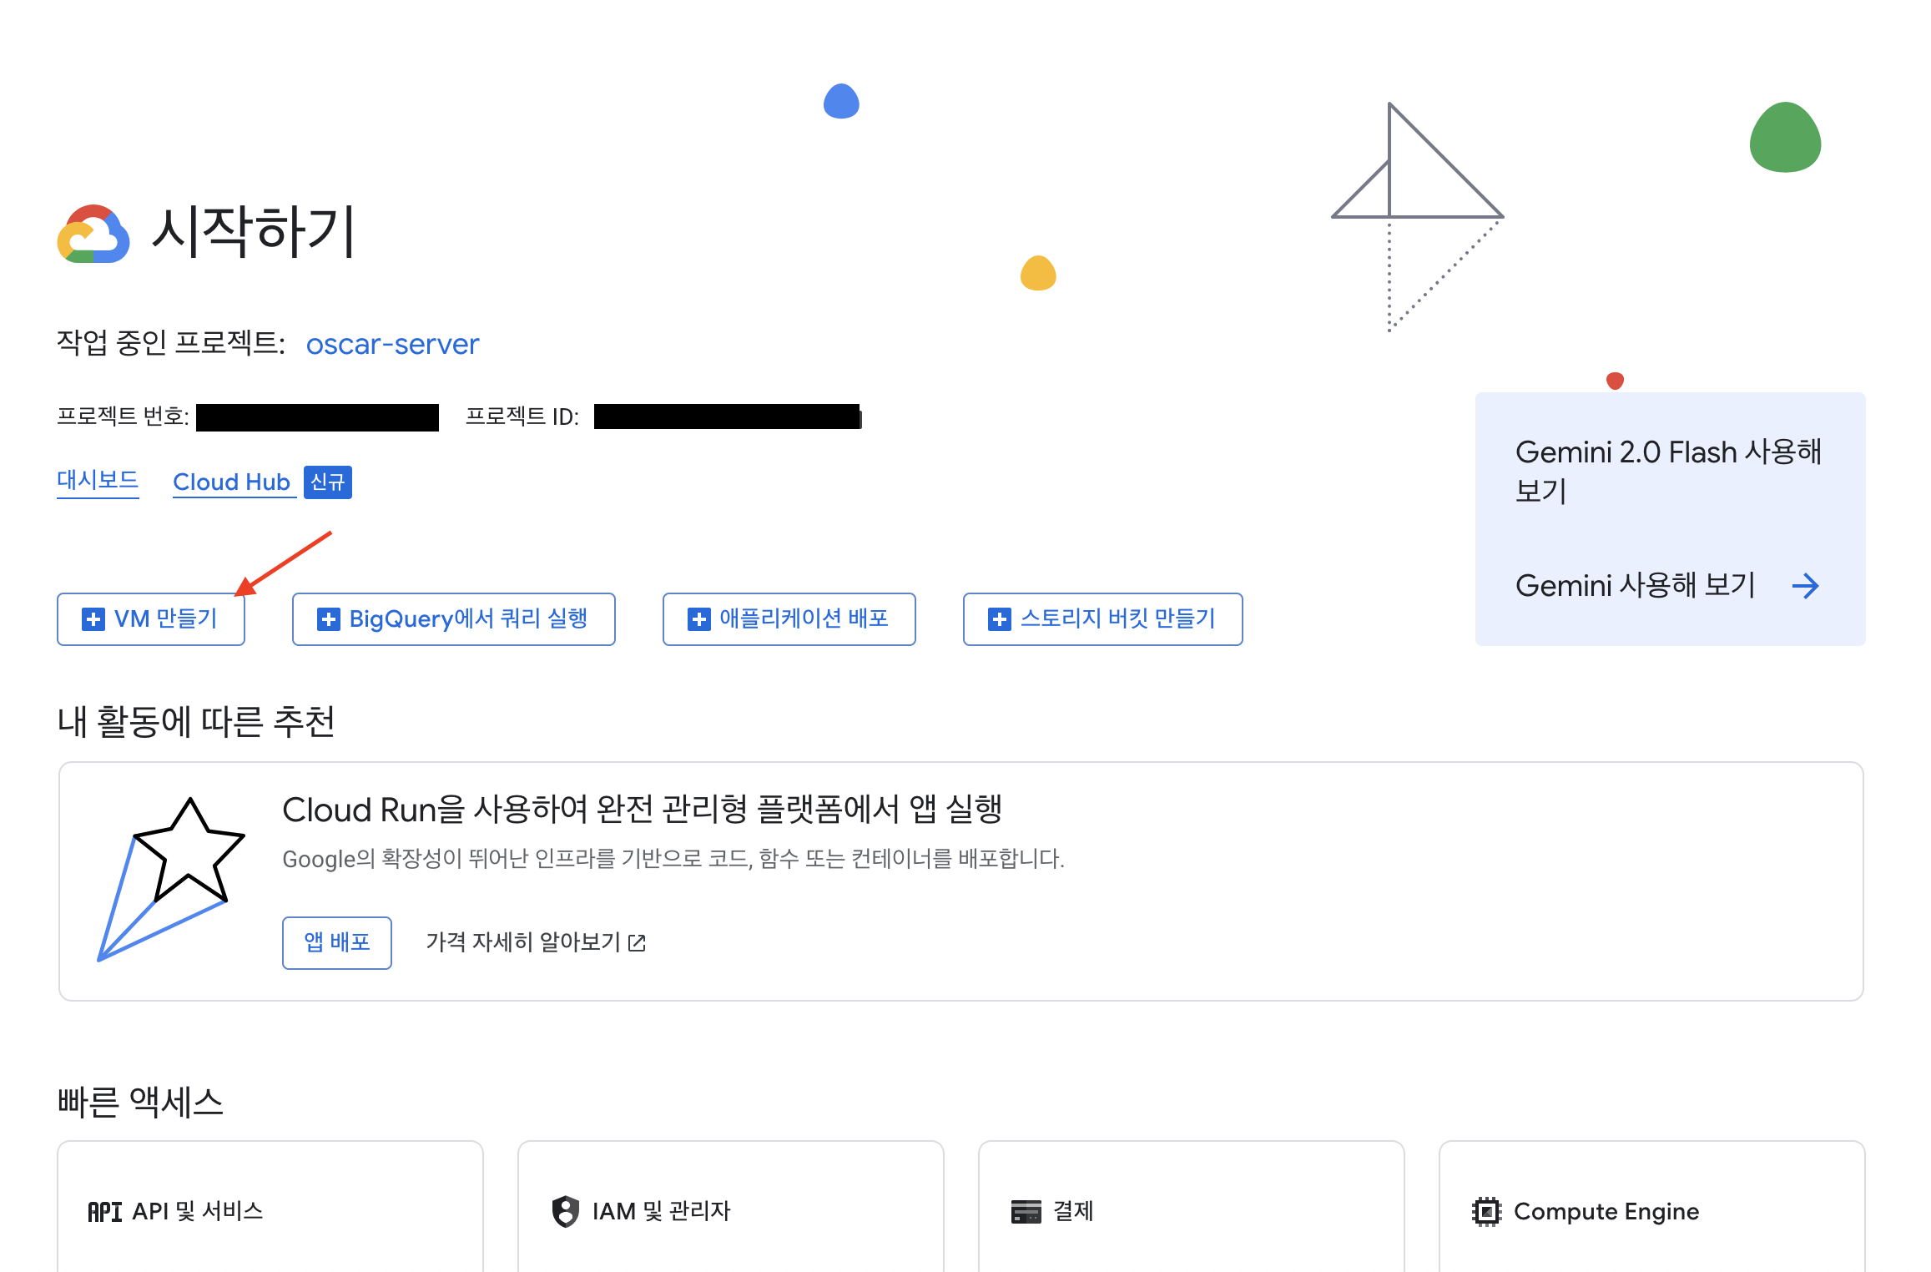Click the plus icon on VM 만들기
The image size is (1931, 1272).
tap(93, 619)
